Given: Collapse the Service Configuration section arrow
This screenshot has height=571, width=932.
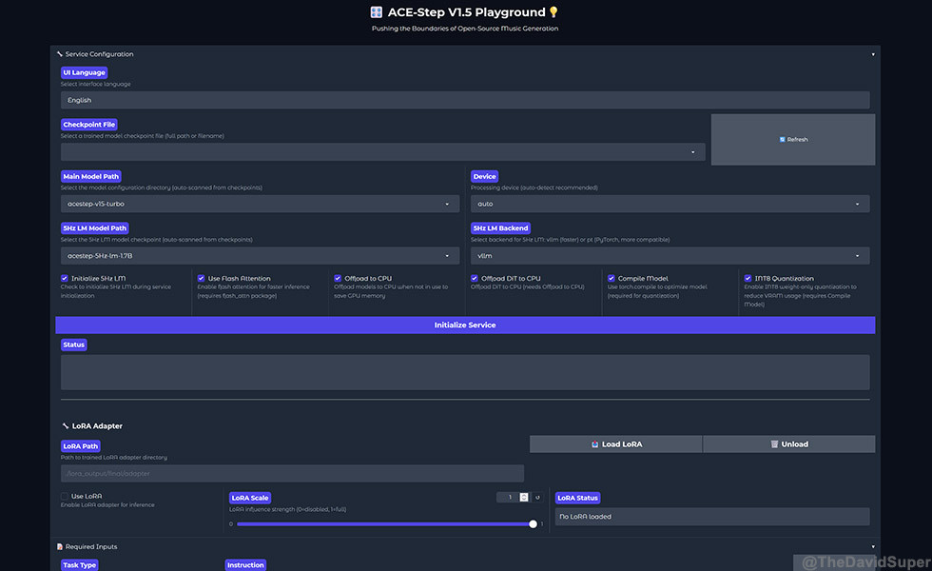Looking at the screenshot, I should (873, 54).
